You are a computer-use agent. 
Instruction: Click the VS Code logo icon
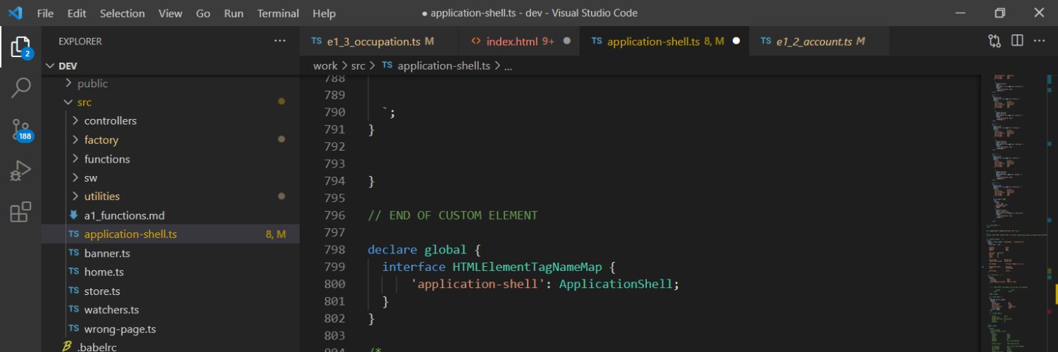tap(16, 13)
